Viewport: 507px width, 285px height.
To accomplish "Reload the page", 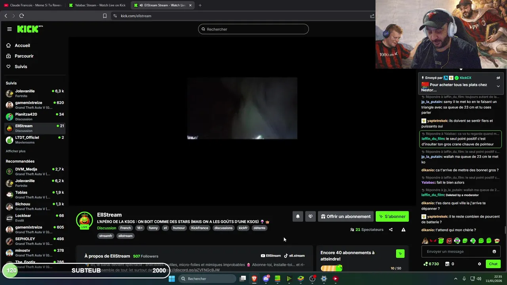I will (21, 16).
